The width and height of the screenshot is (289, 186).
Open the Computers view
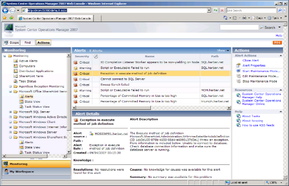[x=27, y=66]
